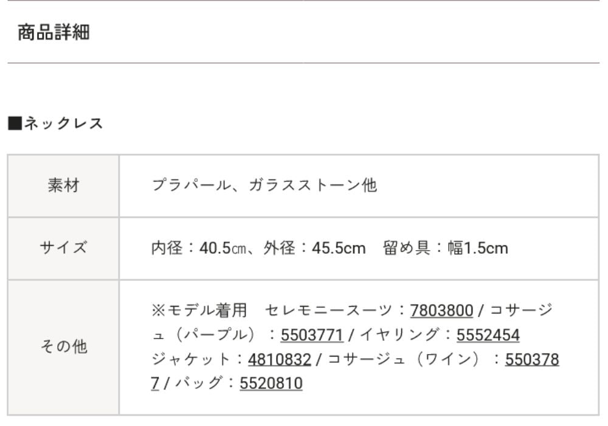Click the 内径:40.5cm measurement text
The image size is (608, 426).
199,248
